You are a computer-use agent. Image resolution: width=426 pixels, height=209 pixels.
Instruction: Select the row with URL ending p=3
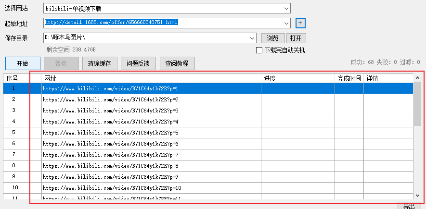(208, 111)
